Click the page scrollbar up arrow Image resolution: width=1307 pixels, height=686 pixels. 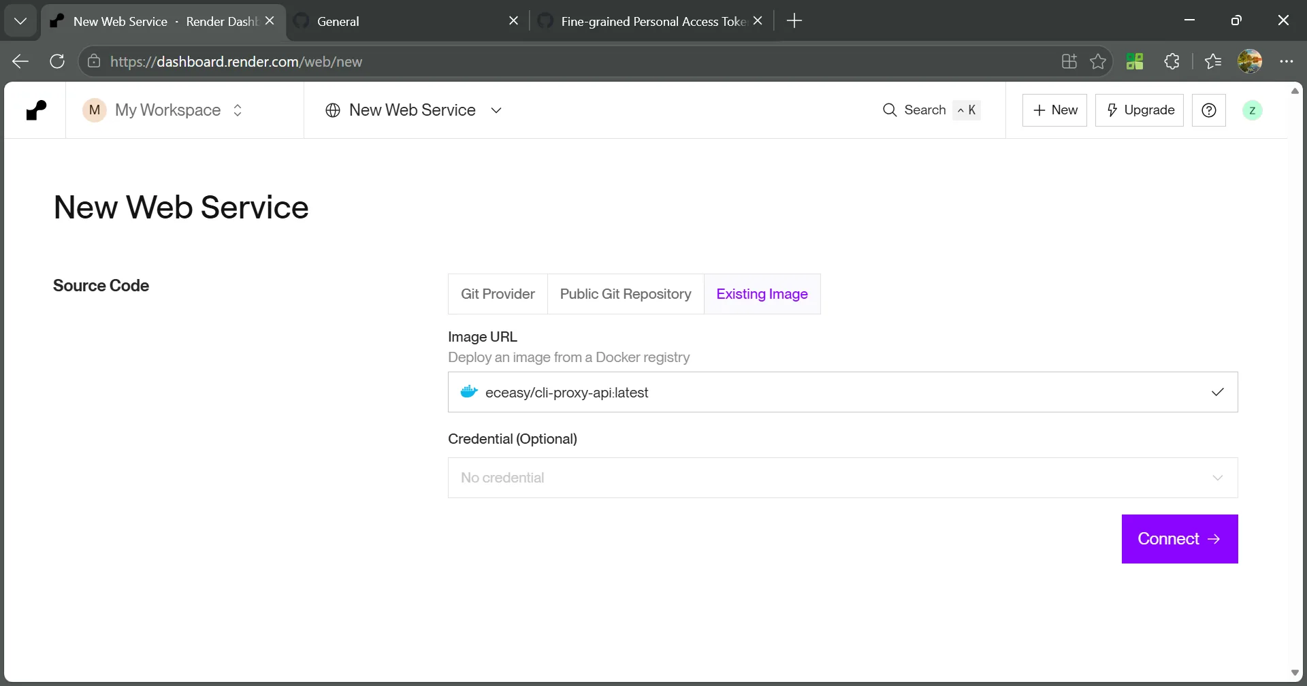[1295, 91]
